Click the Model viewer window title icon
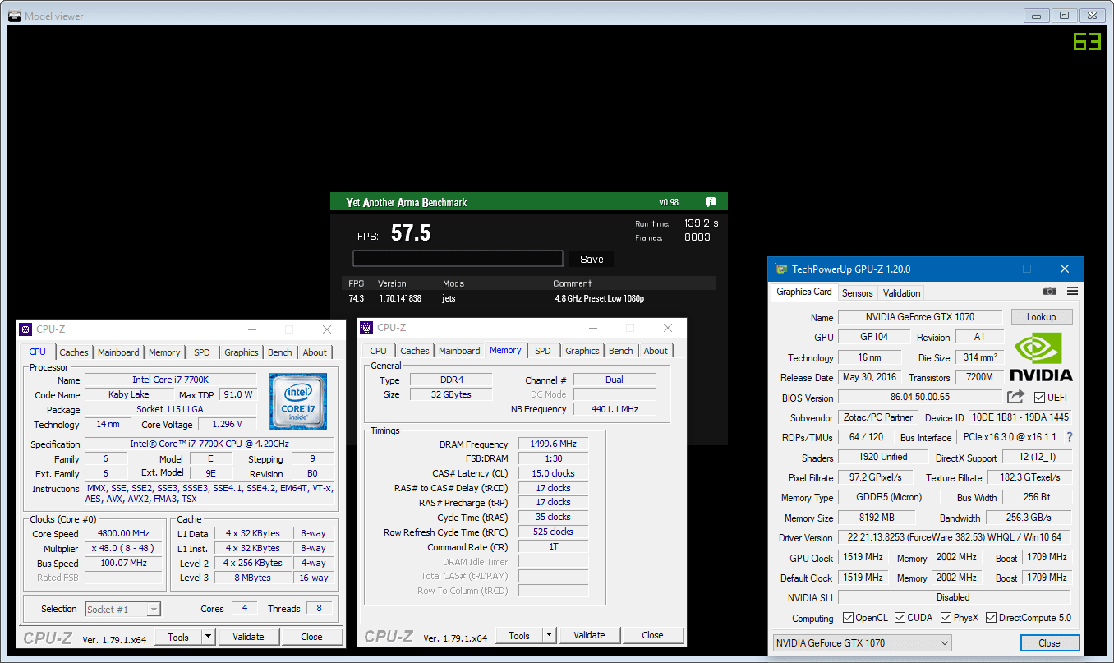 coord(14,16)
